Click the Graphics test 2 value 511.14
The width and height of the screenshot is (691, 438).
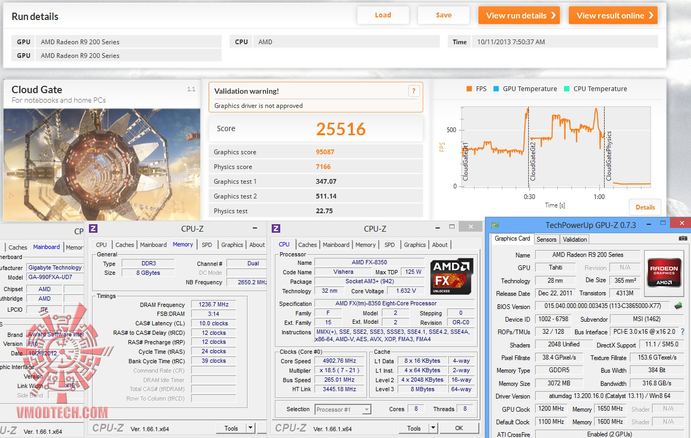pos(326,196)
